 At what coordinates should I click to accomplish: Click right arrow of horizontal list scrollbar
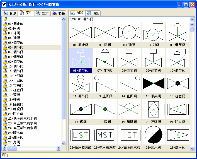[59, 148]
